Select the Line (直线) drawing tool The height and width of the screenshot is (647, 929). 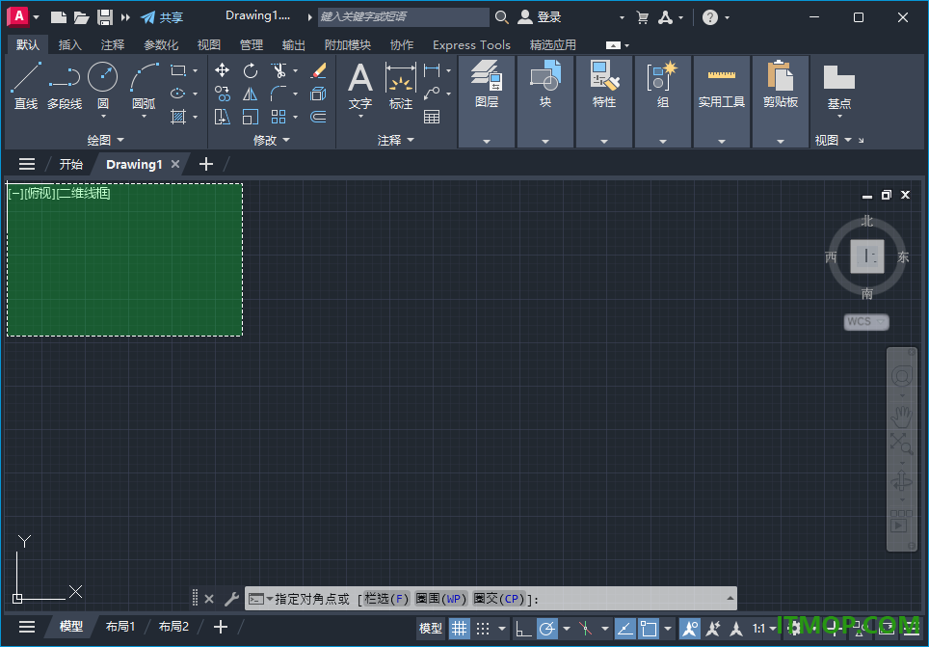click(26, 86)
